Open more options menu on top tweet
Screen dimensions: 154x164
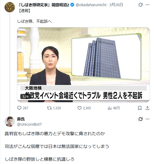point(148,5)
